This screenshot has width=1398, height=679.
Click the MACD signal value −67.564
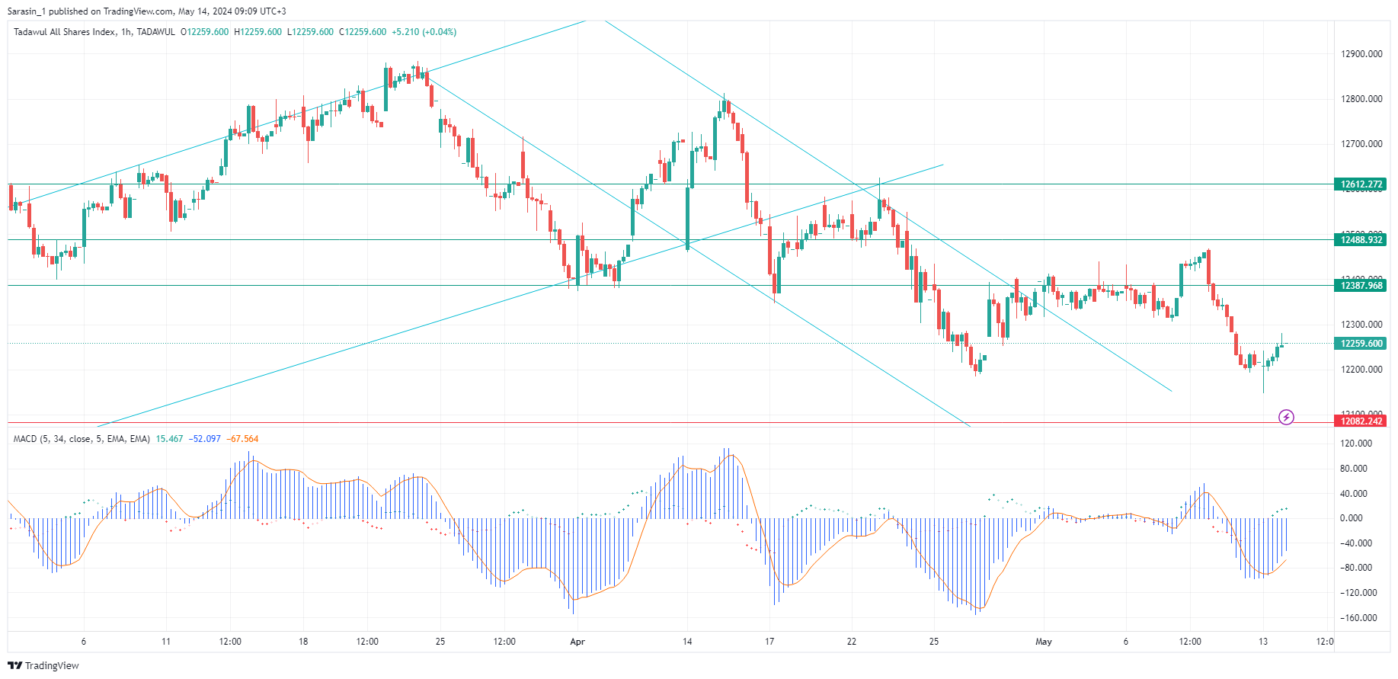click(242, 439)
